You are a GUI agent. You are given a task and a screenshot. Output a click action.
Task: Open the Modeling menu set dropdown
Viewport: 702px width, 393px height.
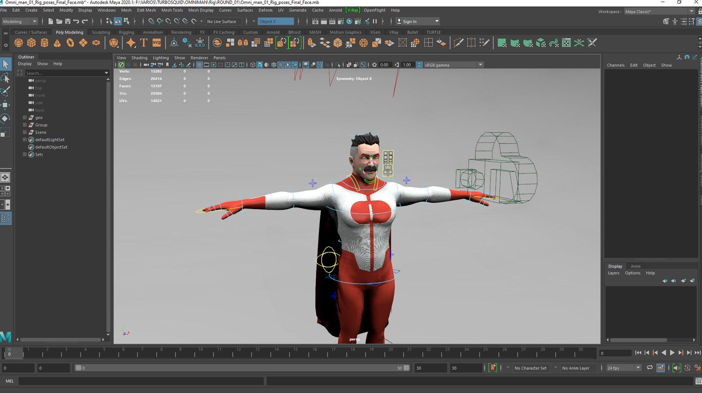tap(19, 21)
